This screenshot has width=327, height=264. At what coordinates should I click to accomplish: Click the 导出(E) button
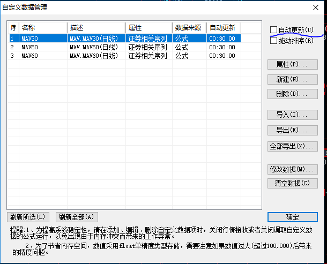(293, 130)
